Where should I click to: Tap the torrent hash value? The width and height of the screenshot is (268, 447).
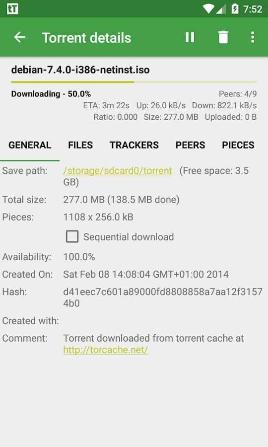coord(163,298)
